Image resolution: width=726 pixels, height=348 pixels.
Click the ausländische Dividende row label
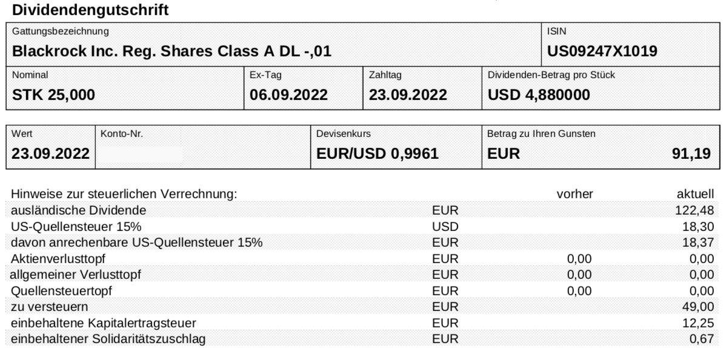tap(79, 210)
